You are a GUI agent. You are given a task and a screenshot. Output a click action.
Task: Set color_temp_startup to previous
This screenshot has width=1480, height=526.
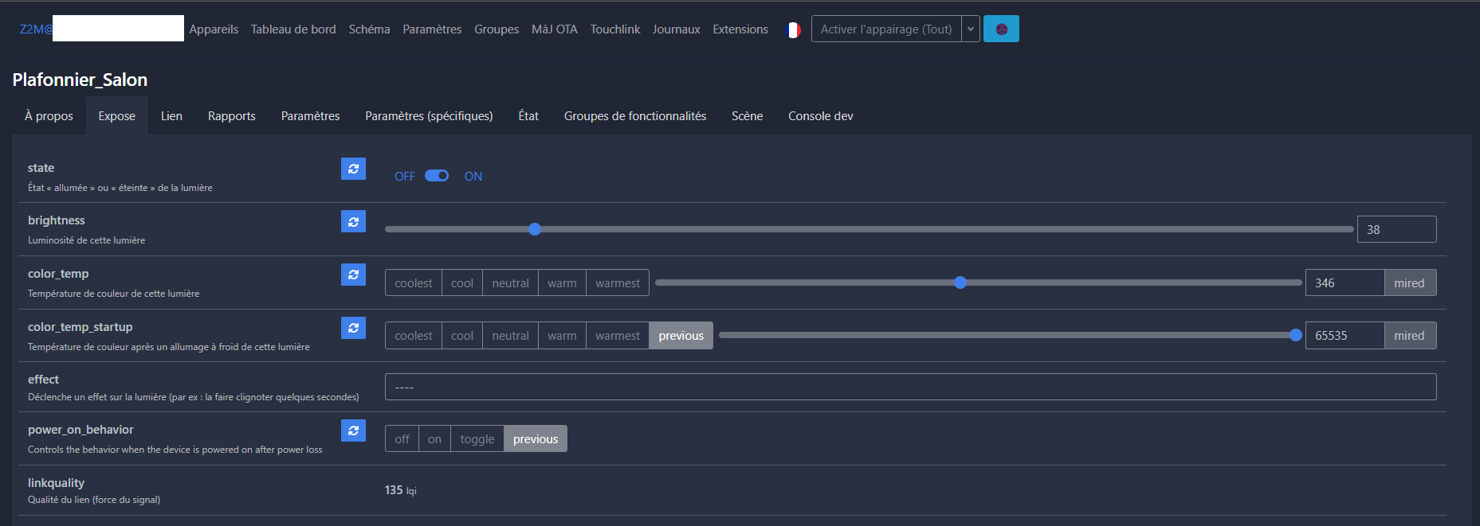[x=681, y=335]
